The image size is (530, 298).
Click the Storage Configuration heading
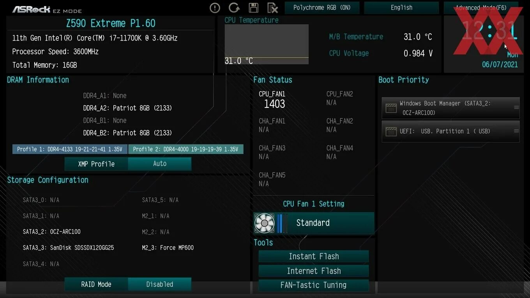click(48, 180)
